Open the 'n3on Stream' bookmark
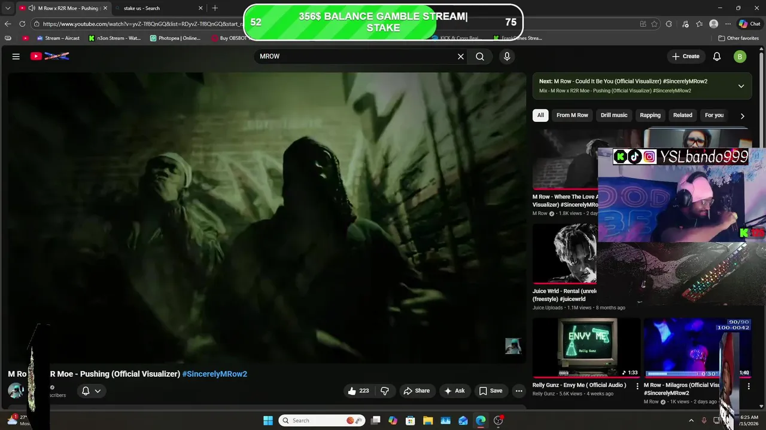The height and width of the screenshot is (430, 766). pos(115,38)
